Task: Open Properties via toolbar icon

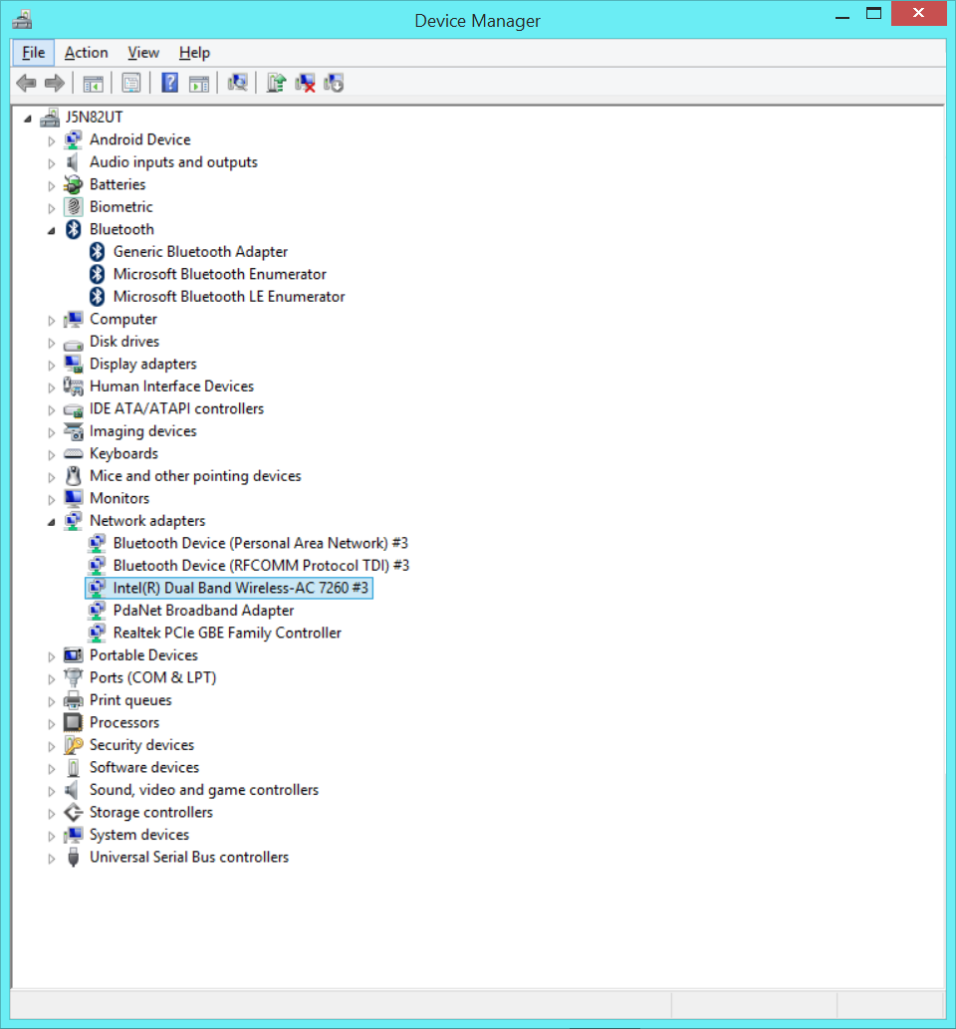Action: click(131, 84)
